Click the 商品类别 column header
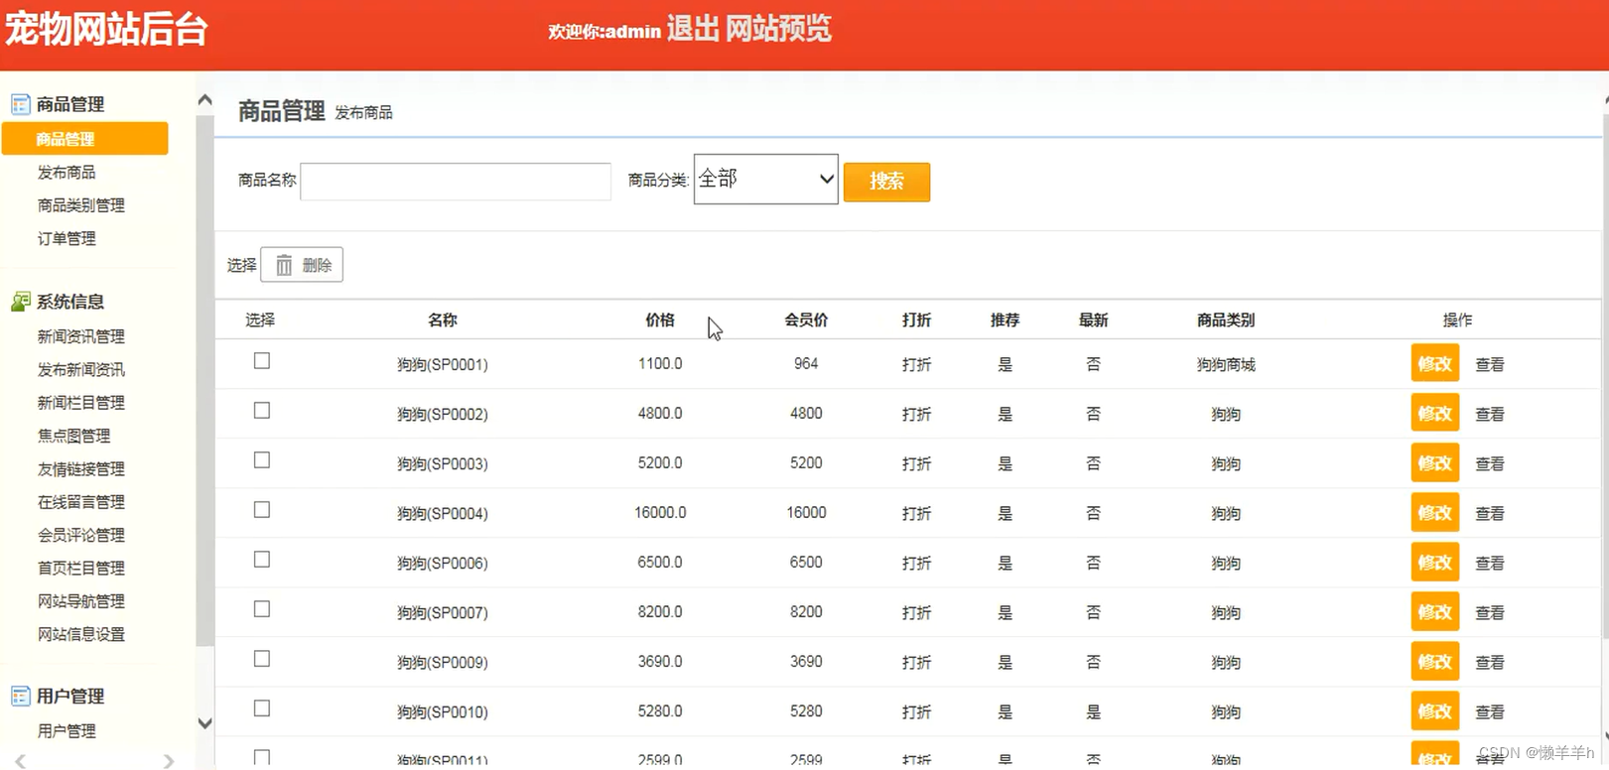Viewport: 1609px width, 770px height. [x=1226, y=320]
